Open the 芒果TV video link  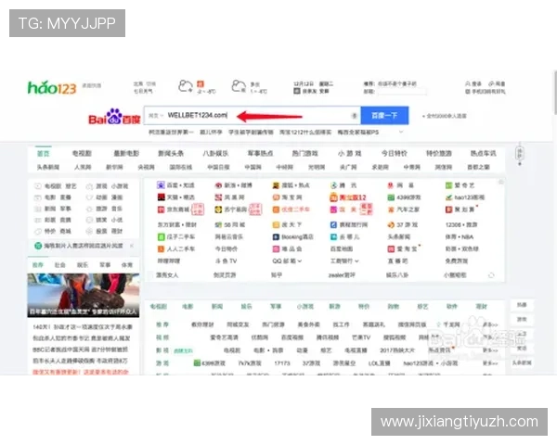361,337
